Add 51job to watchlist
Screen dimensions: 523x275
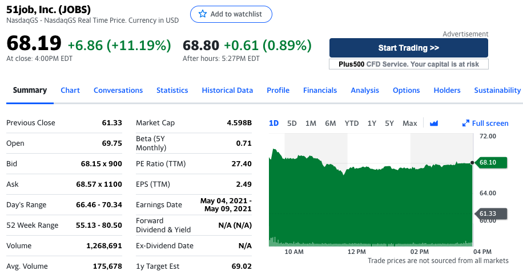231,14
